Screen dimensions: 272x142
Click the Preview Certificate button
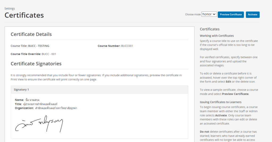point(231,15)
